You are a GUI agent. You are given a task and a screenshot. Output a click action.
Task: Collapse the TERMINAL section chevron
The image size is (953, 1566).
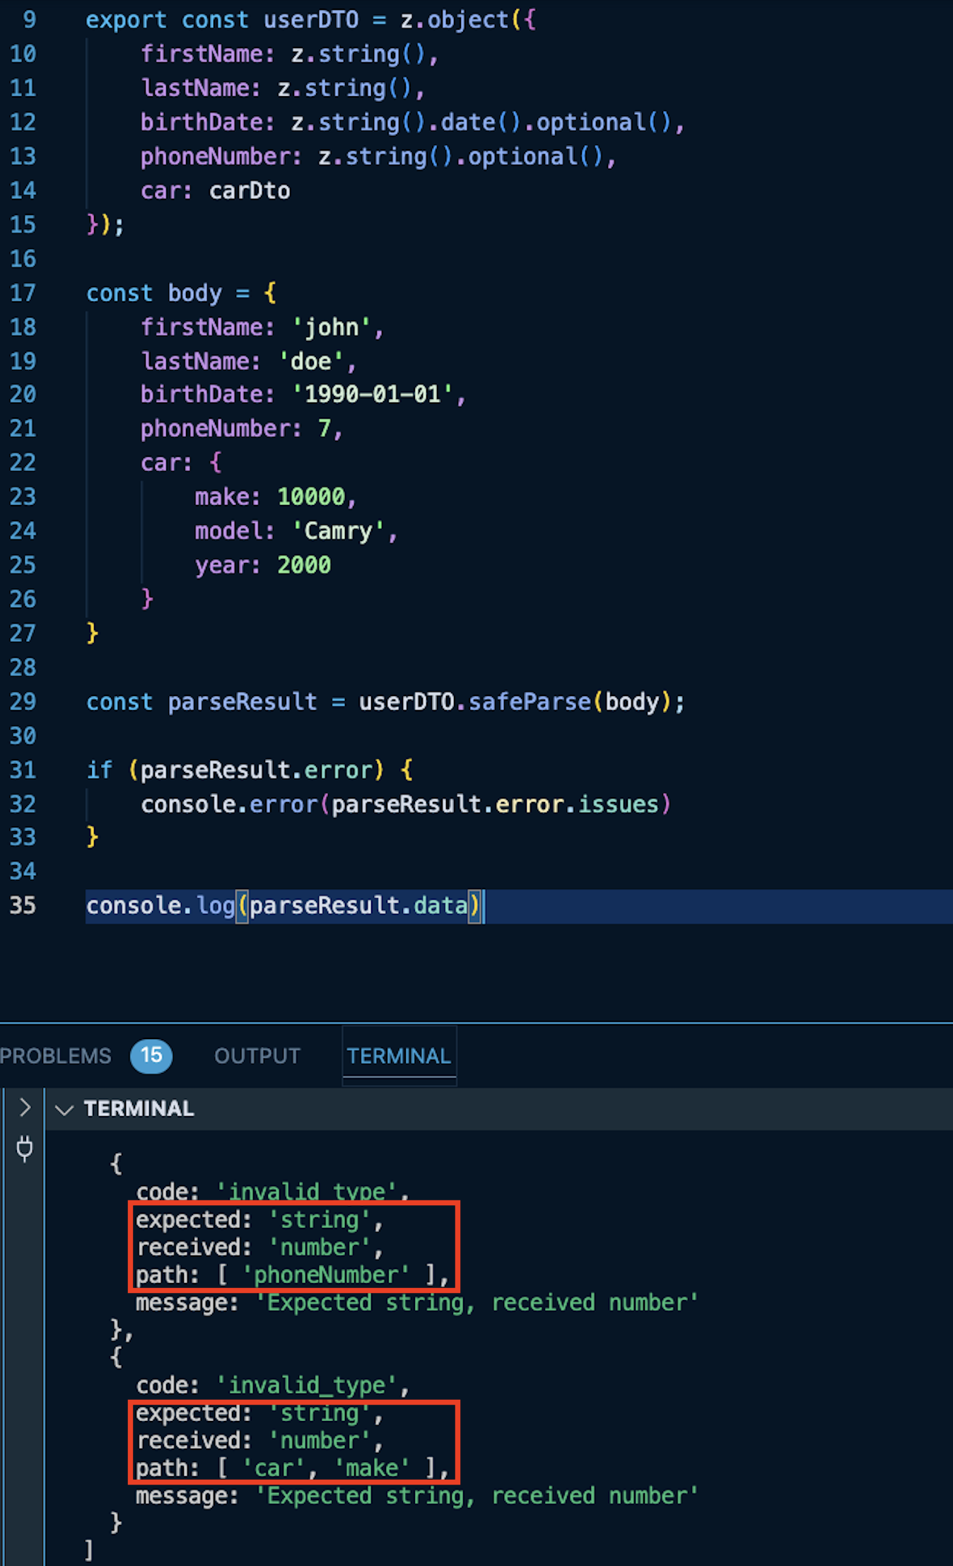64,1109
